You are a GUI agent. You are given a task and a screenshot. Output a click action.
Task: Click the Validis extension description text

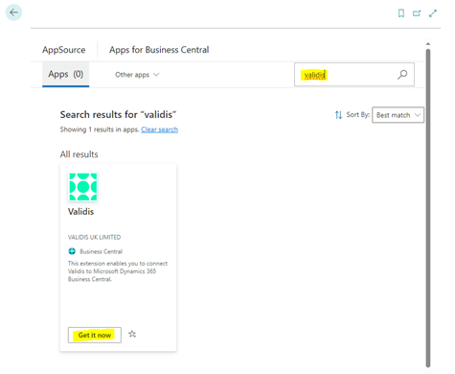pyautogui.click(x=118, y=271)
